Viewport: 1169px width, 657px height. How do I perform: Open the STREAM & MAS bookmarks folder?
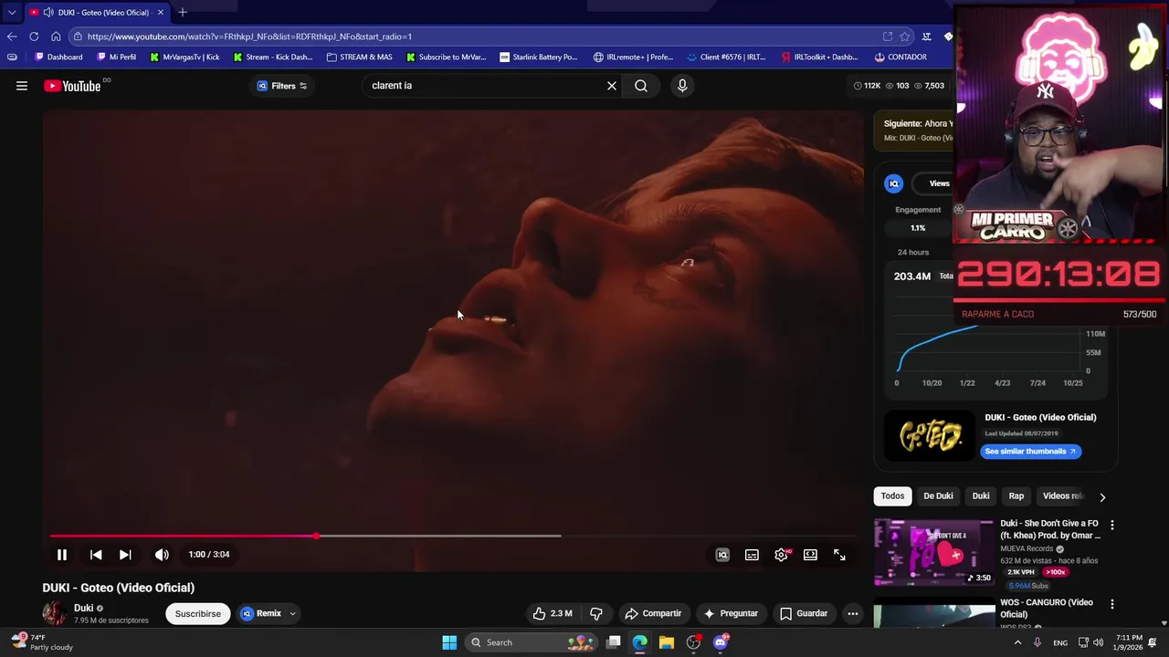point(359,57)
